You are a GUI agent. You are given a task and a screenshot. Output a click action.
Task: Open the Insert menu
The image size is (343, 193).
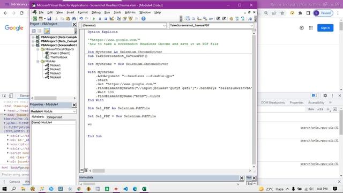(x=70, y=12)
